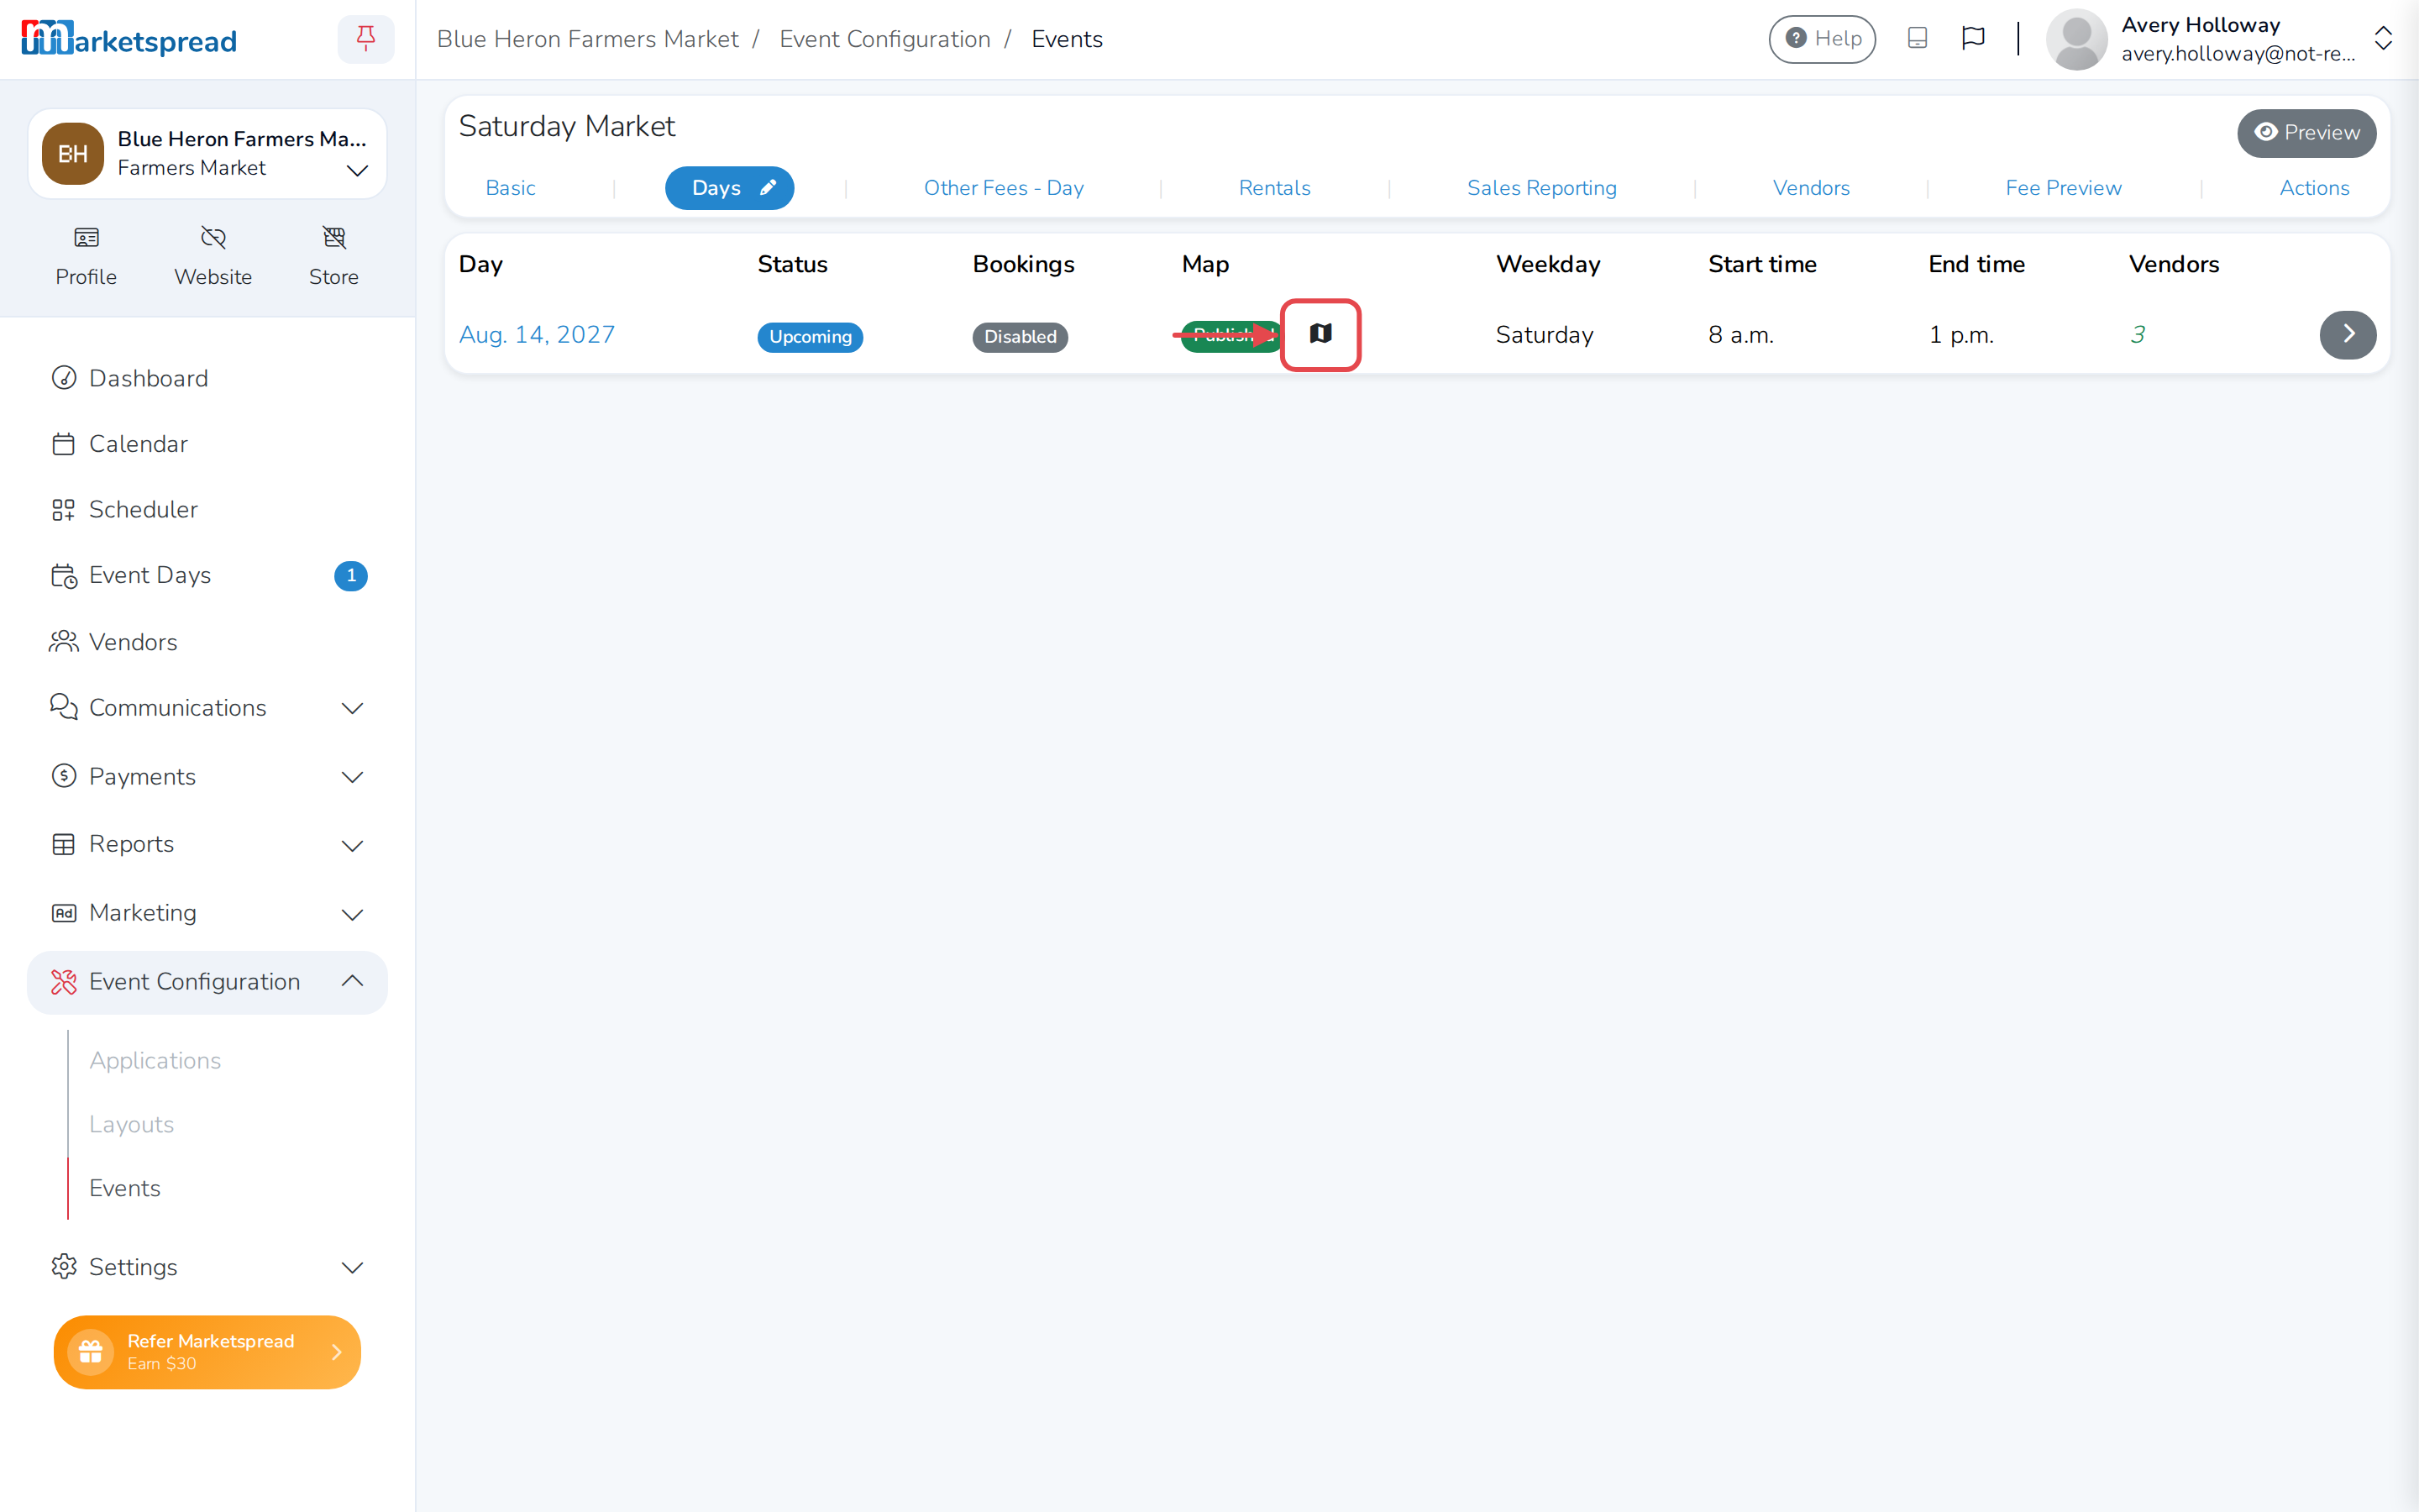Image resolution: width=2419 pixels, height=1512 pixels.
Task: Click the Refer Marketspread banner
Action: (207, 1352)
